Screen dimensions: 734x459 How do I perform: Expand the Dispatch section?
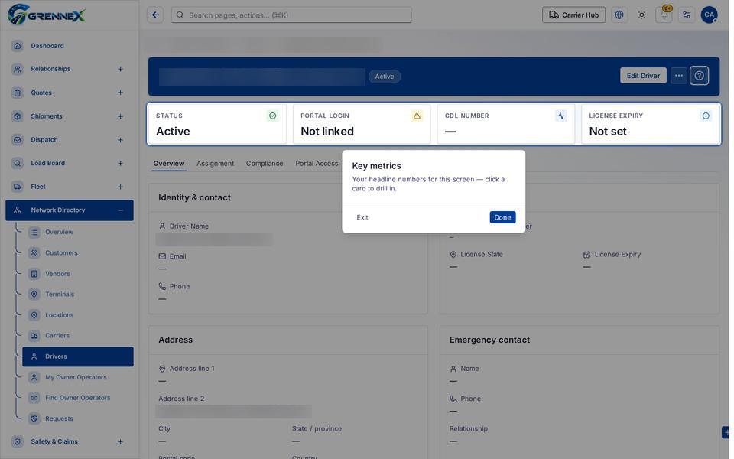(x=120, y=139)
